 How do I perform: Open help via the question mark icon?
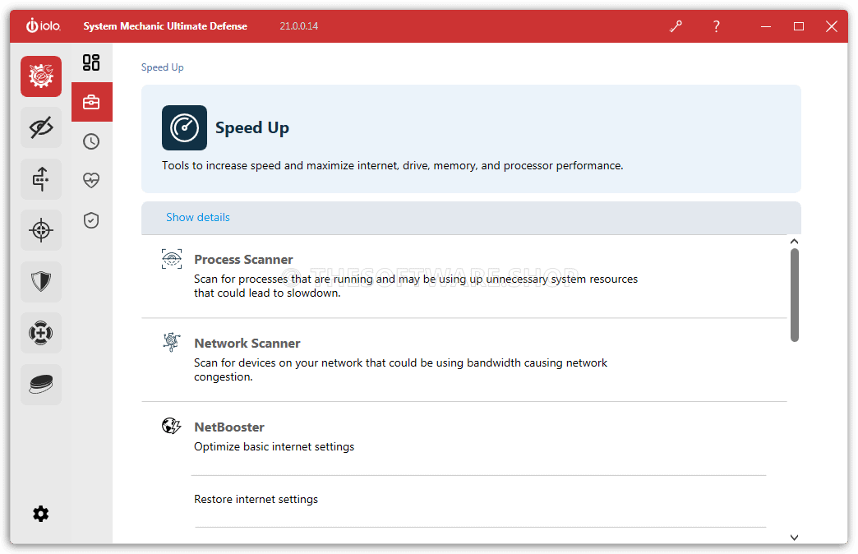[717, 26]
